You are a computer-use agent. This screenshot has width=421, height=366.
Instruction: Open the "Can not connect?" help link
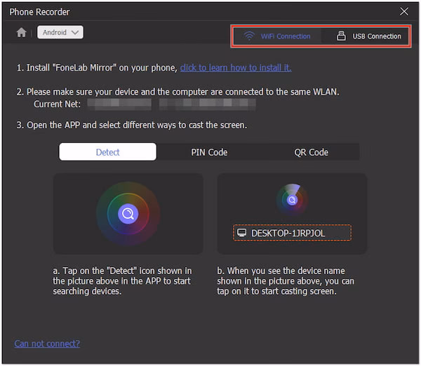pyautogui.click(x=47, y=344)
